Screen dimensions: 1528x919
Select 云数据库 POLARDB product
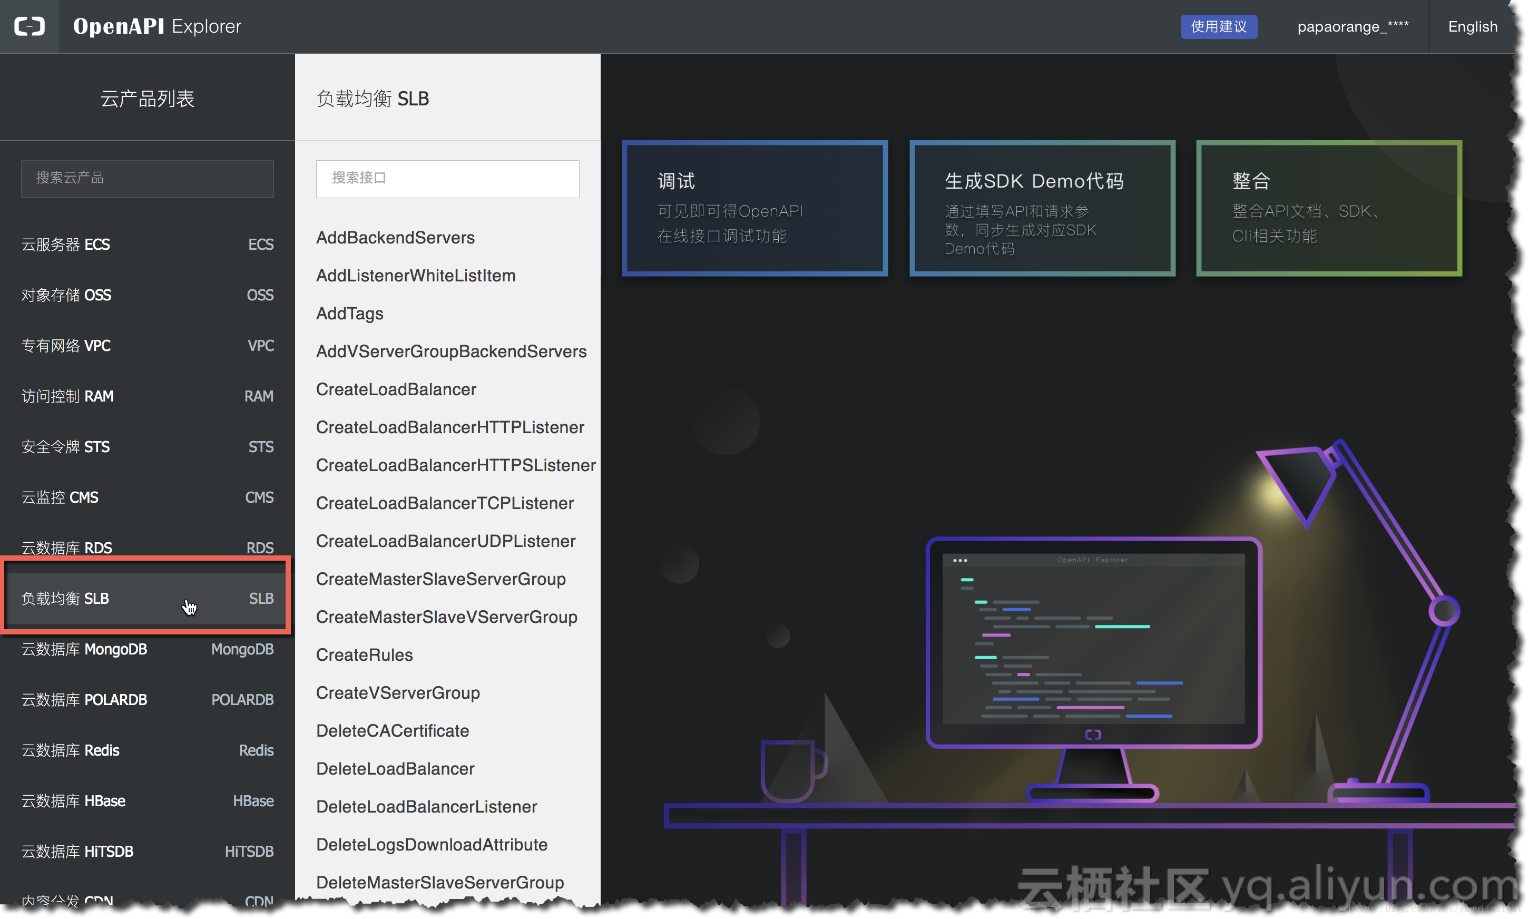148,699
